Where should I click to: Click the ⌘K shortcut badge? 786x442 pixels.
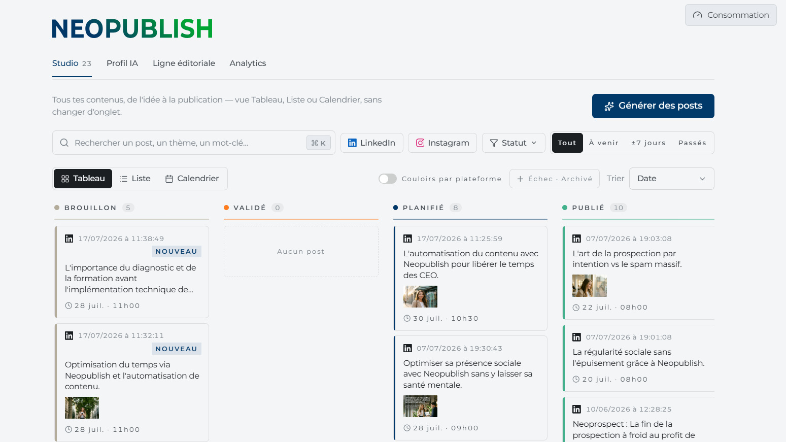319,143
